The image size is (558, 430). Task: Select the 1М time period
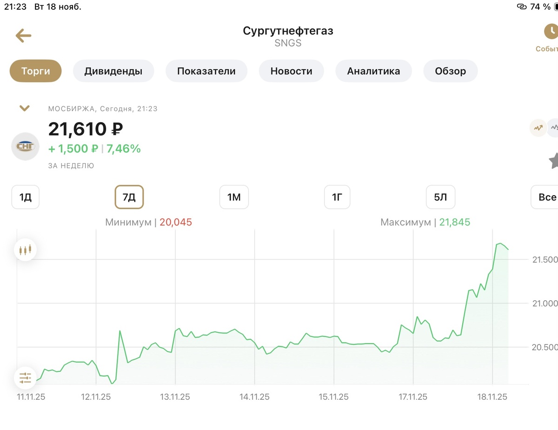[234, 197]
